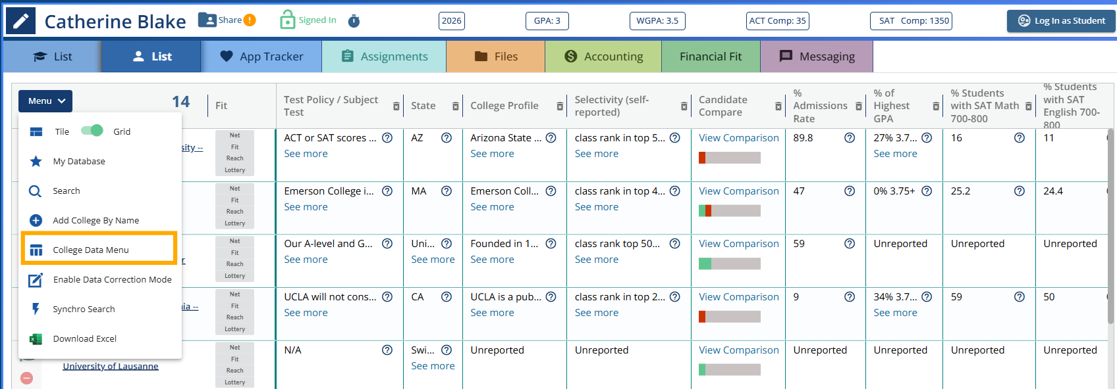Click help icon next to '27% 3.7...'
The height and width of the screenshot is (389, 1117).
tap(927, 138)
